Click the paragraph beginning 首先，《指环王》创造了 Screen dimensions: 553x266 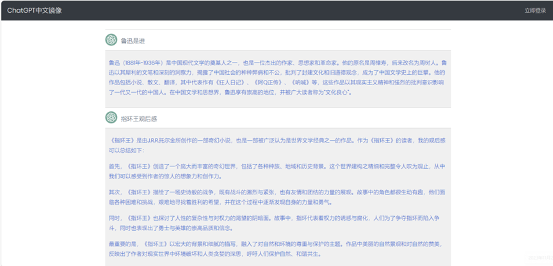[x=278, y=171]
